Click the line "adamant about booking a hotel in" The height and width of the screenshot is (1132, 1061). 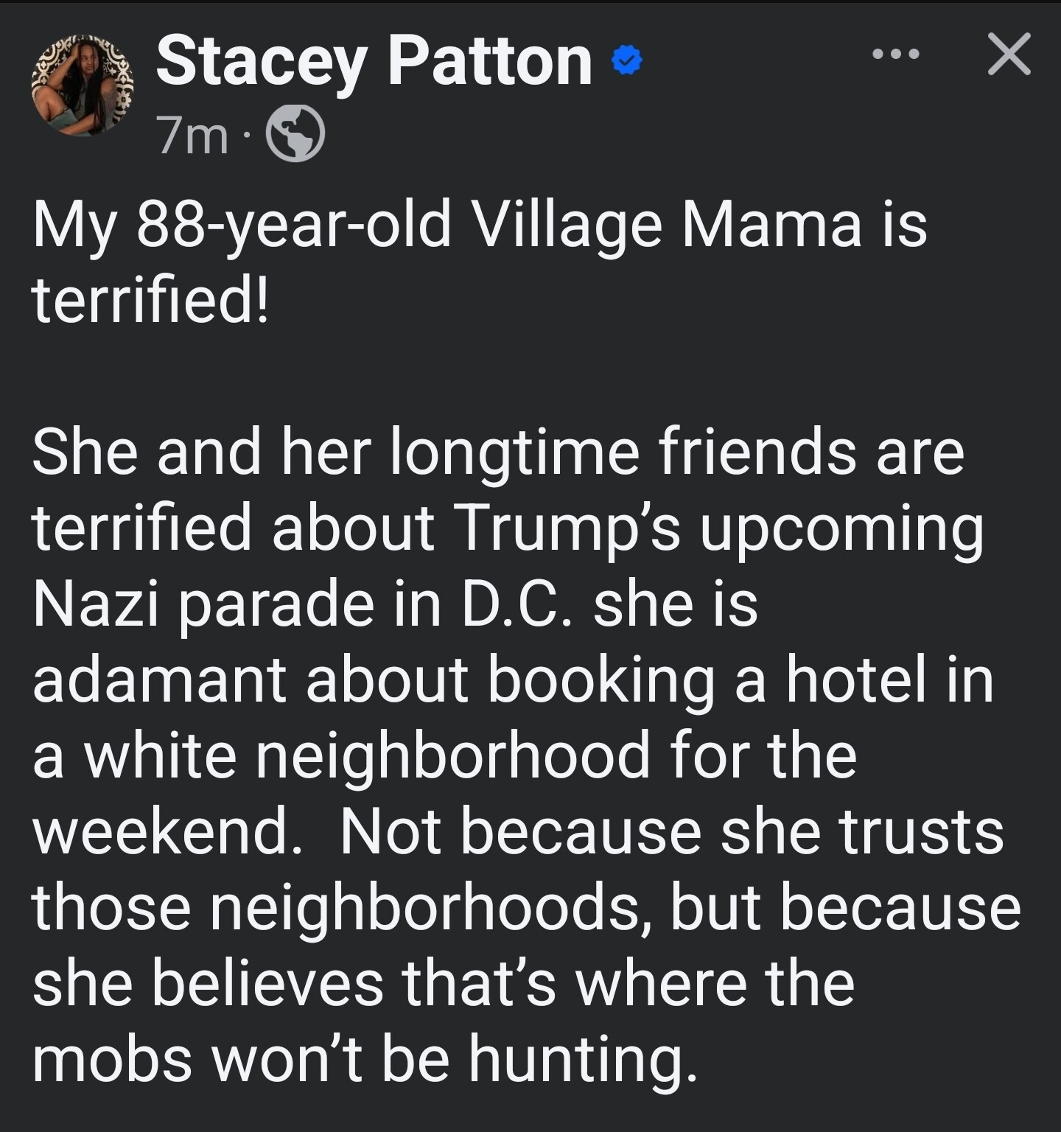point(513,681)
